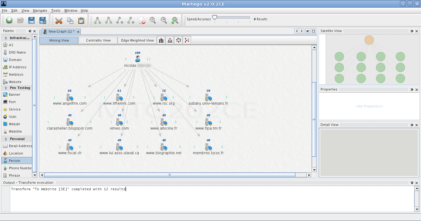The image size is (421, 221).
Task: Click the Zoom Out magnifier icon
Action: coord(164,20)
